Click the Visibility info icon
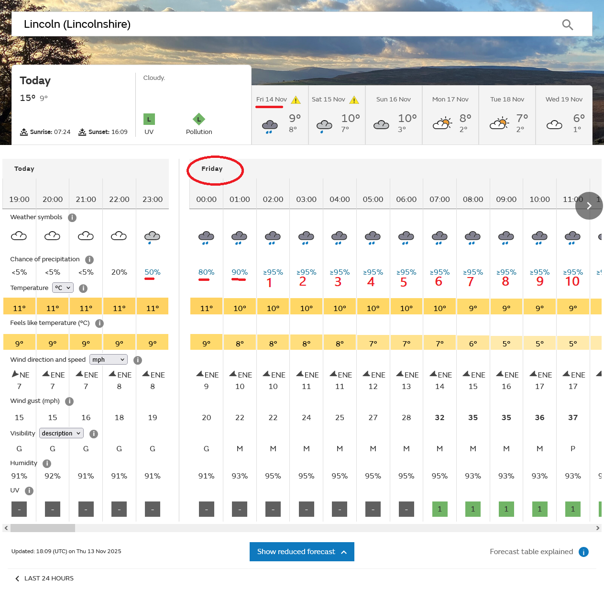The image size is (604, 590). click(x=94, y=434)
